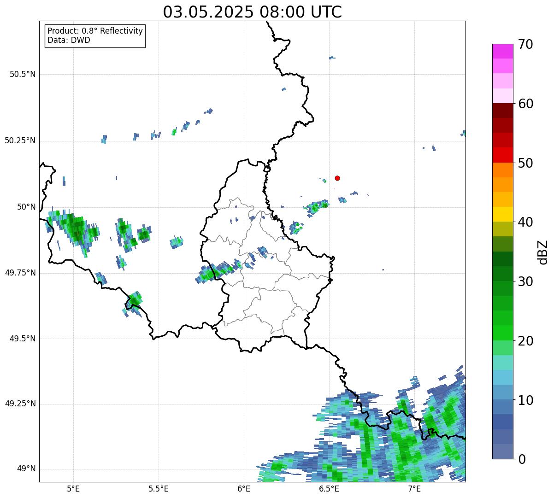Click the 50.5°N latitude label
This screenshot has height=498, width=554.
pos(23,74)
